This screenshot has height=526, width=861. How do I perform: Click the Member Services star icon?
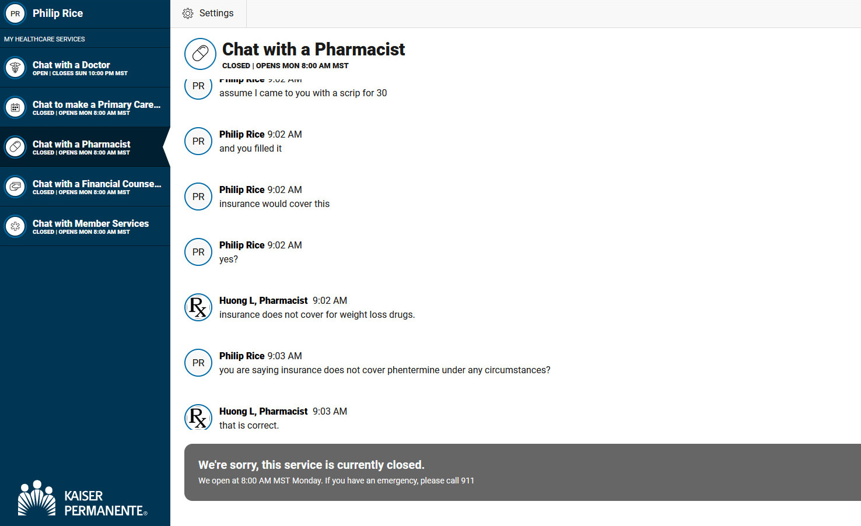click(x=15, y=226)
